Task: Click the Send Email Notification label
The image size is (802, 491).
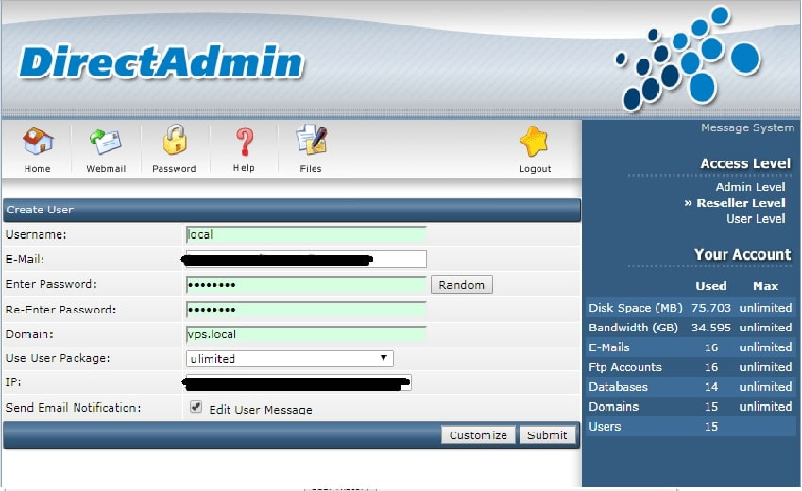Action: click(x=73, y=408)
